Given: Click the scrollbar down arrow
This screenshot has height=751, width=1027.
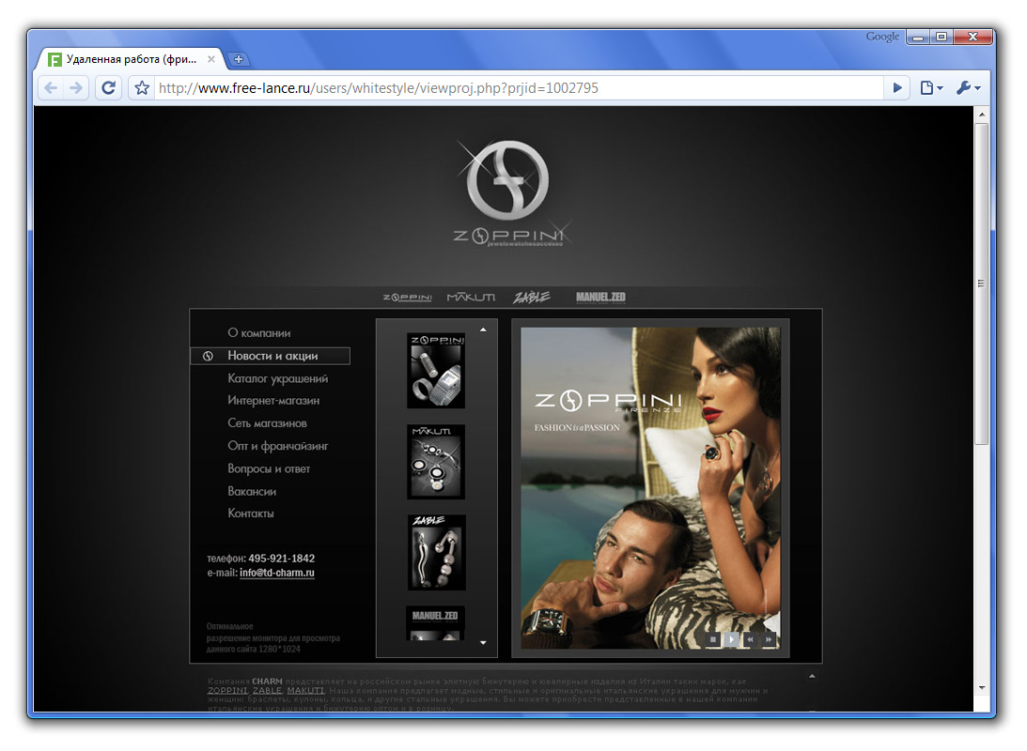Looking at the screenshot, I should 982,687.
